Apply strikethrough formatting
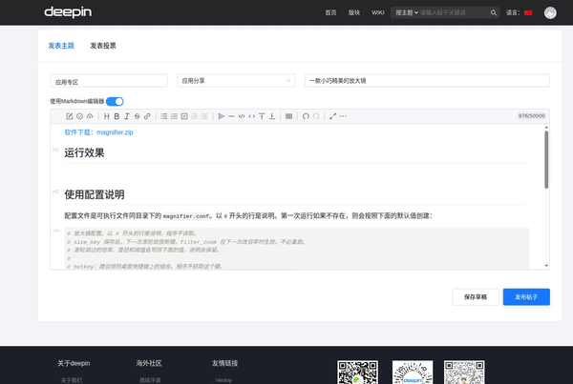573x384 pixels. (137, 116)
